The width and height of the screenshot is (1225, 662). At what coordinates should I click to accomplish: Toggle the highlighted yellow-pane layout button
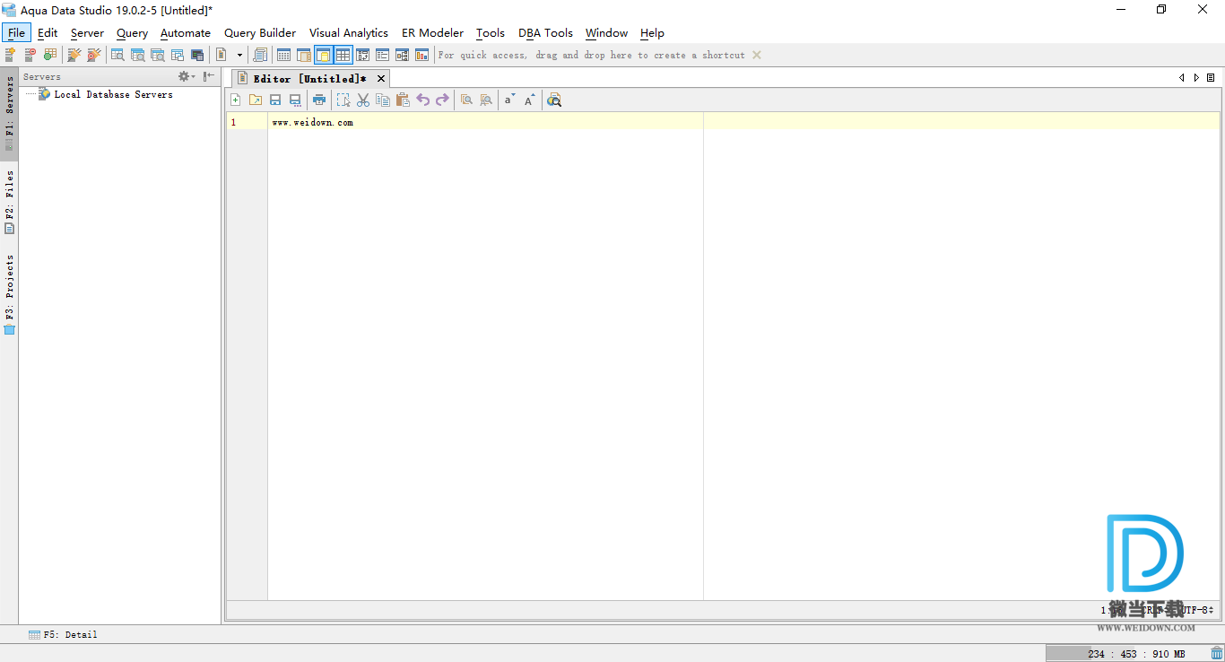pos(324,55)
